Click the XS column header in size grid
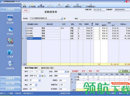This screenshot has width=130, height=96. coord(86,74)
